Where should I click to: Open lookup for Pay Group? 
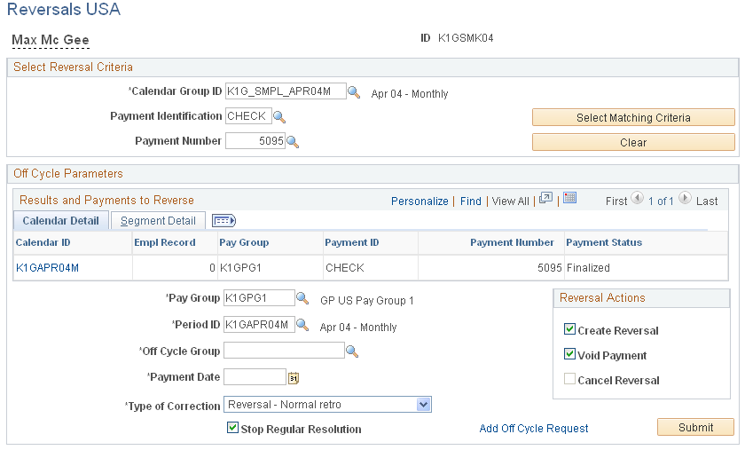pos(302,298)
